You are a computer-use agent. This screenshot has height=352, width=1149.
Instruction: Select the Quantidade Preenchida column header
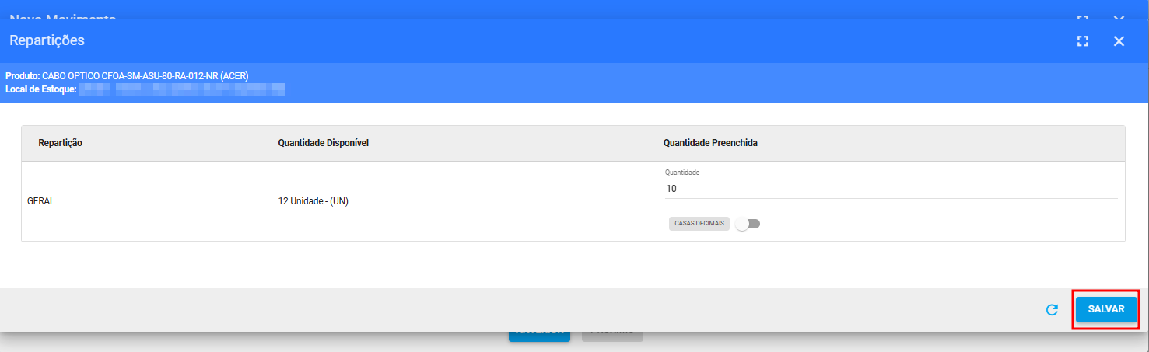coord(710,143)
